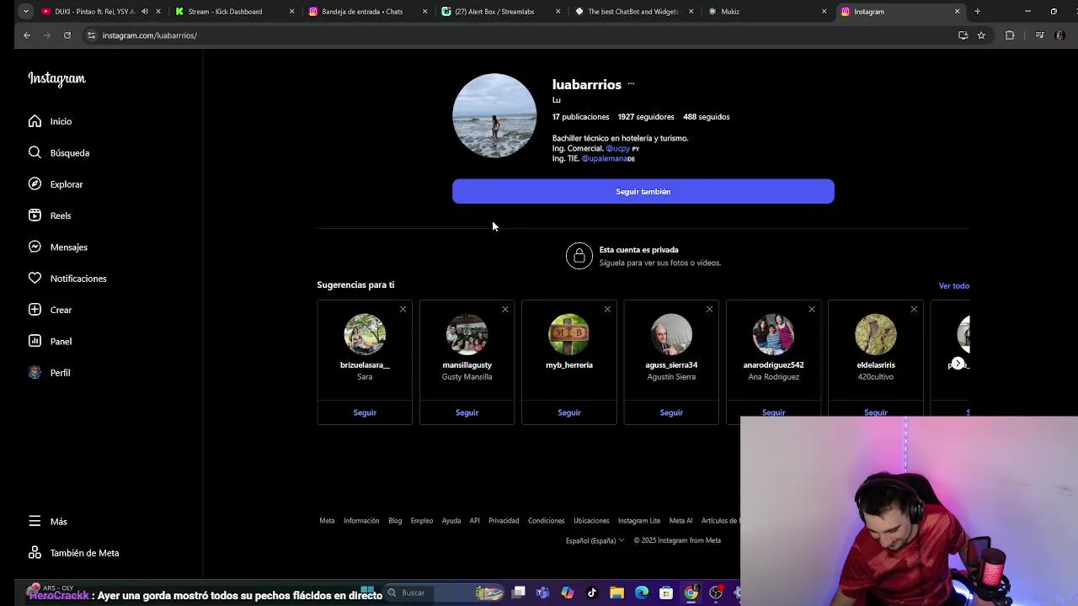The image size is (1078, 606).
Task: Click the Seguir también button
Action: point(643,191)
